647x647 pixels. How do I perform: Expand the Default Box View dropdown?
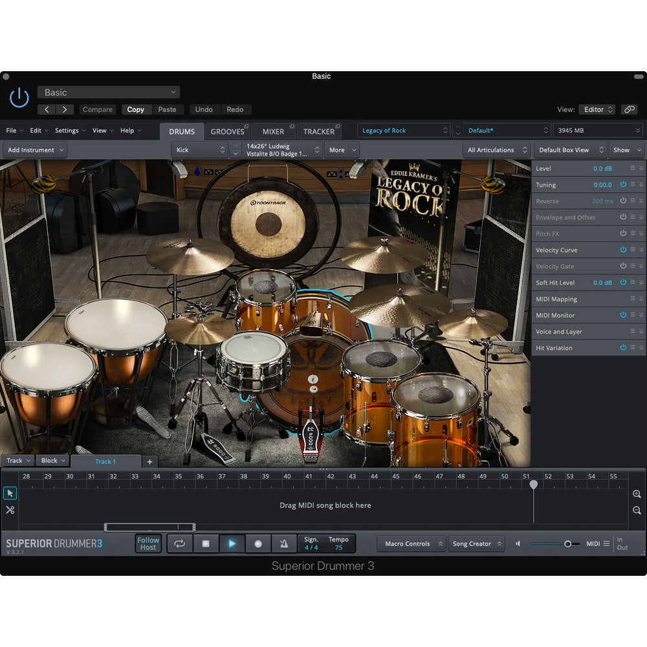[x=569, y=149]
